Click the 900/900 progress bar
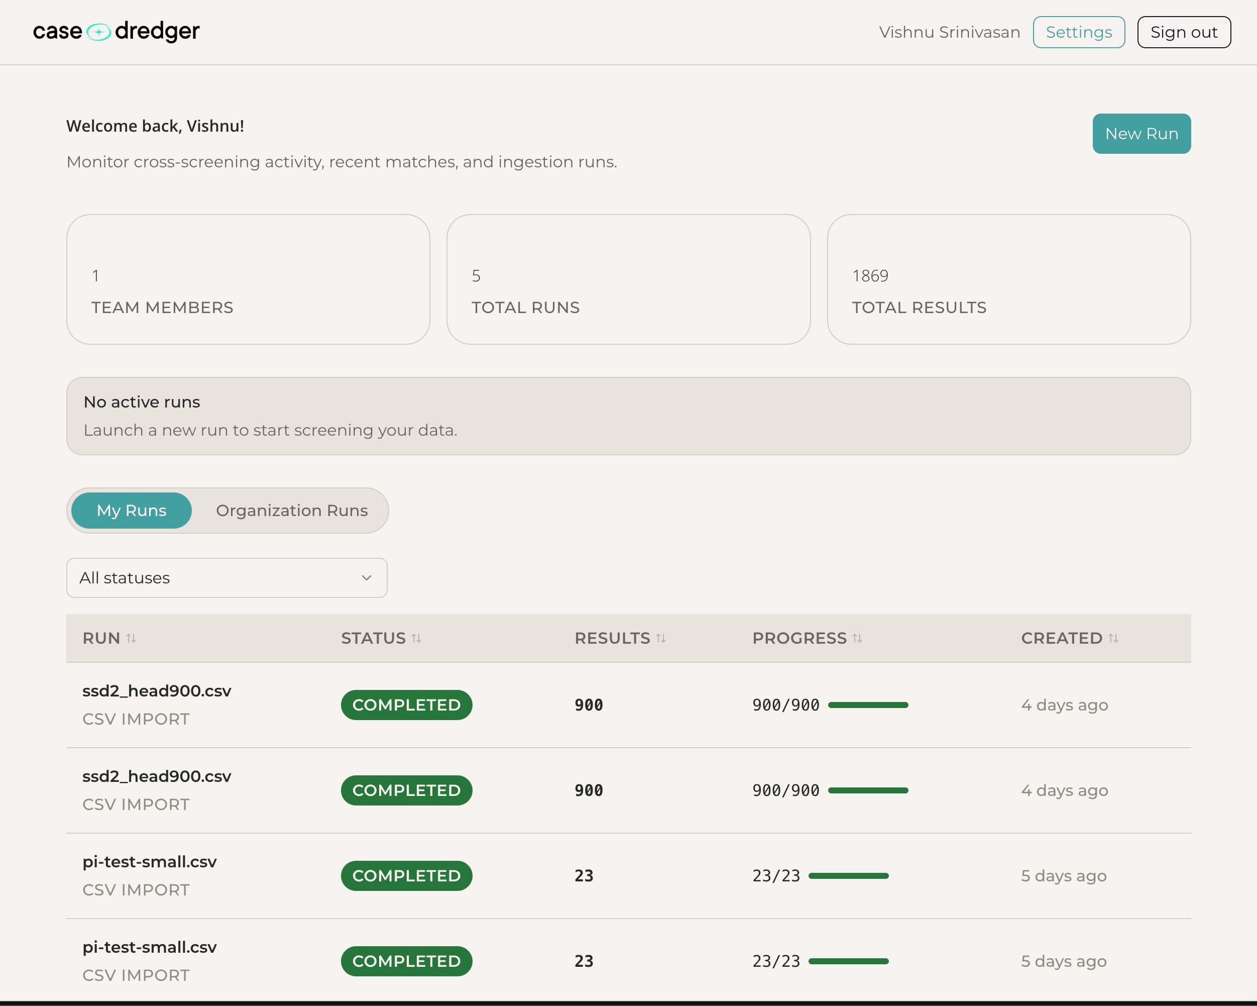This screenshot has width=1257, height=1006. (870, 705)
